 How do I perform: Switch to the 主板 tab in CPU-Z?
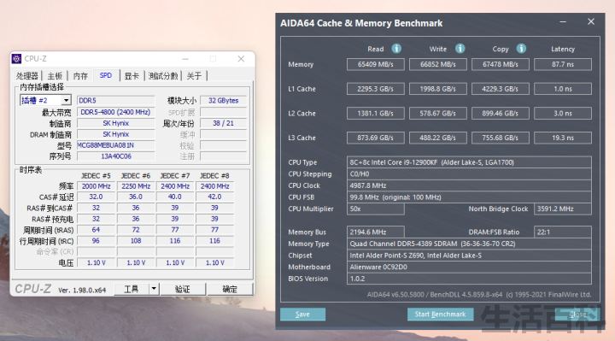[x=55, y=76]
